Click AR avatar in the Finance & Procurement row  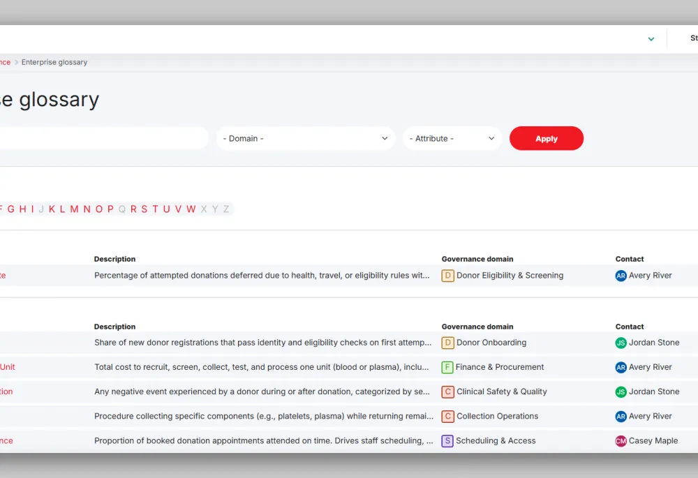coord(621,367)
